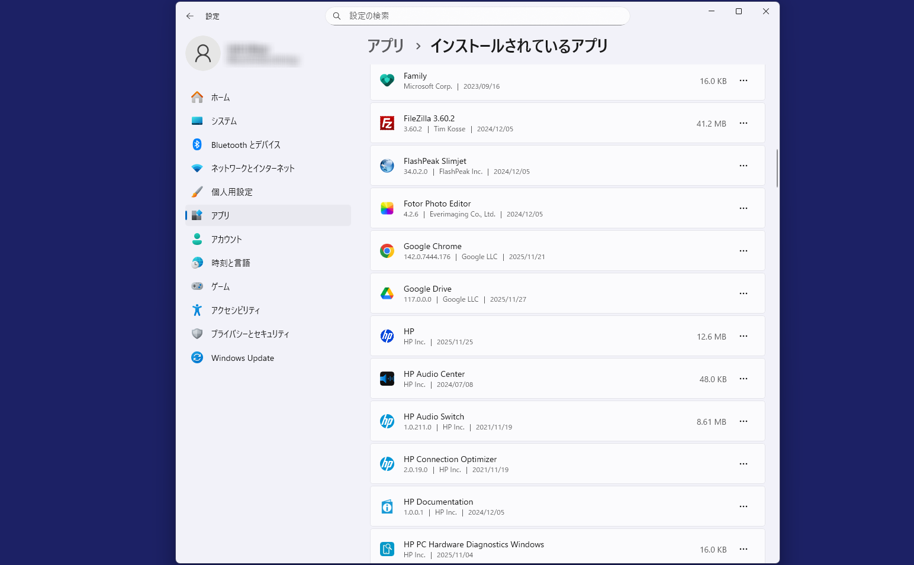Click the FlashPeak Slimjet globe icon

387,166
